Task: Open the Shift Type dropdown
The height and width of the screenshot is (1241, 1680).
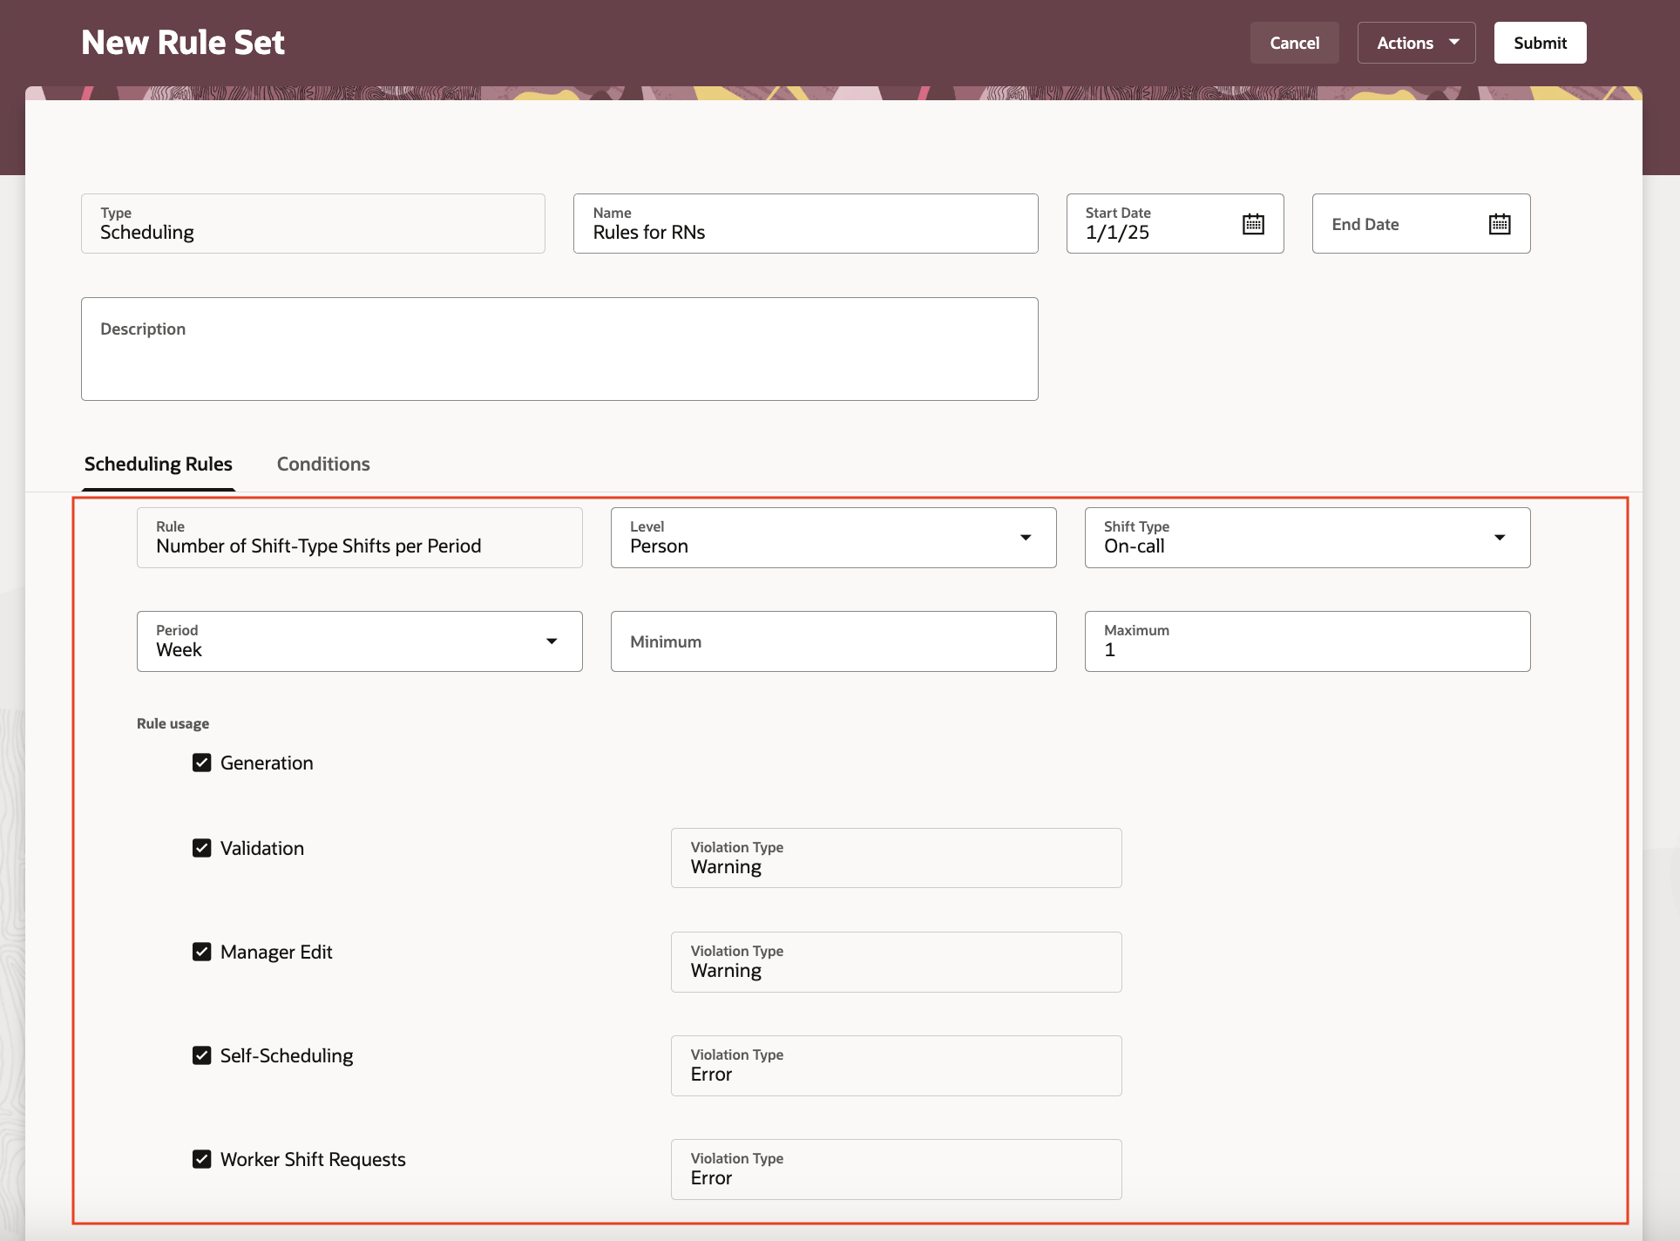Action: 1499,538
